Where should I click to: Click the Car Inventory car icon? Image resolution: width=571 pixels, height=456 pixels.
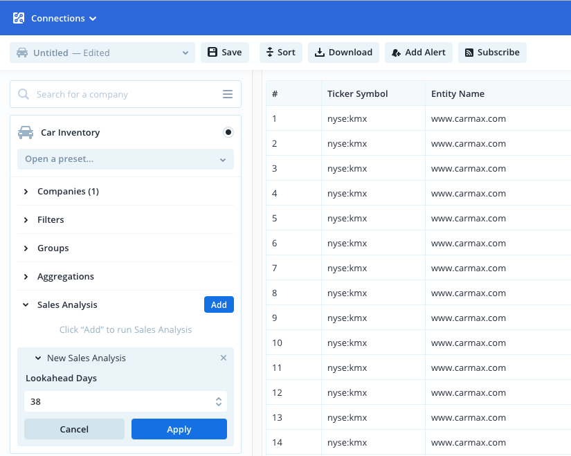click(26, 132)
